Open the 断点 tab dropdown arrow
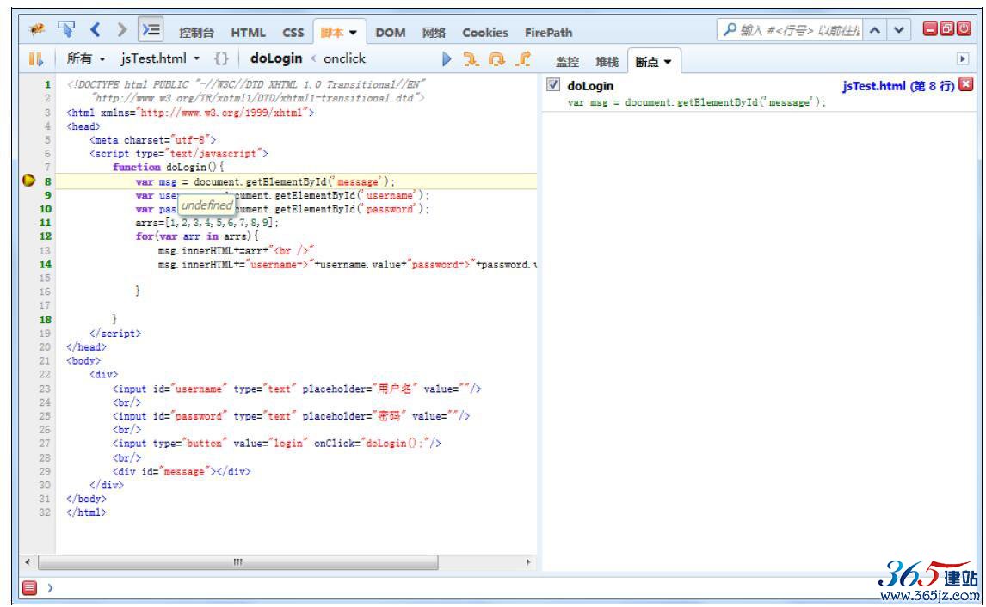Screen dimensions: 986x607 [668, 62]
